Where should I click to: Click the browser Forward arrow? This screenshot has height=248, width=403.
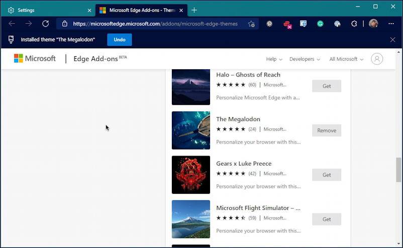point(29,24)
